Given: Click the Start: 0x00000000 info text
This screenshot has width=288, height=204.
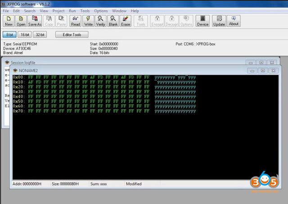Looking at the screenshot, I should [x=104, y=44].
